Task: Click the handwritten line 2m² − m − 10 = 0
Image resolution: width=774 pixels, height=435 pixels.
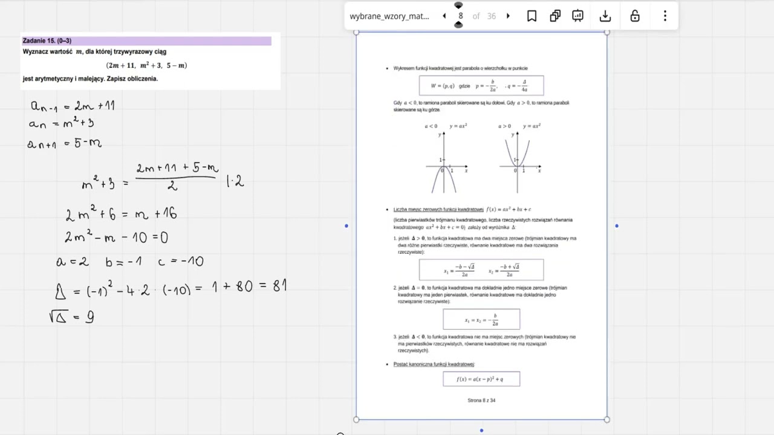Action: [116, 237]
